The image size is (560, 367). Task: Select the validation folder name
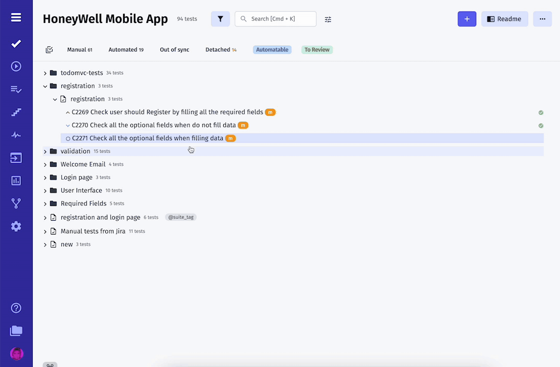click(75, 151)
